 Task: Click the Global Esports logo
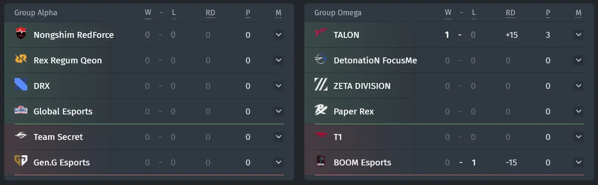tap(21, 111)
